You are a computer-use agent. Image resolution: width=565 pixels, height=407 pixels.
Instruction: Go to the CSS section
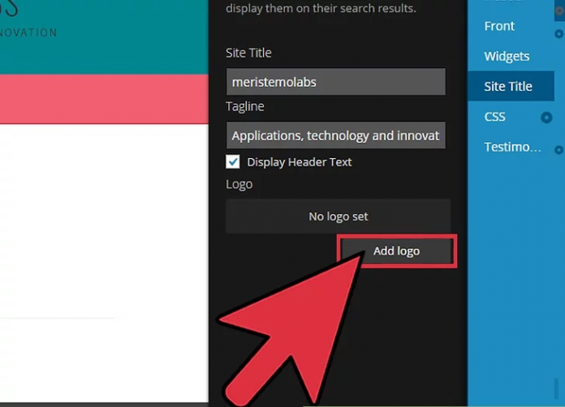coord(495,117)
